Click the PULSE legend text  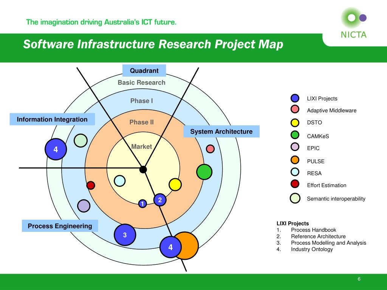point(316,161)
